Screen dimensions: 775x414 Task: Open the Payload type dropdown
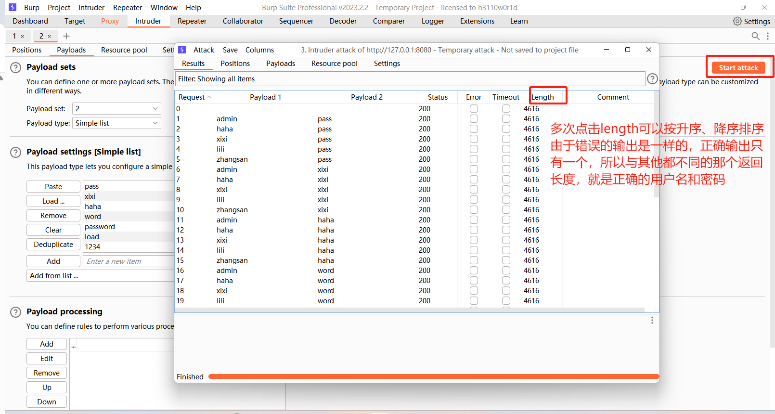116,123
